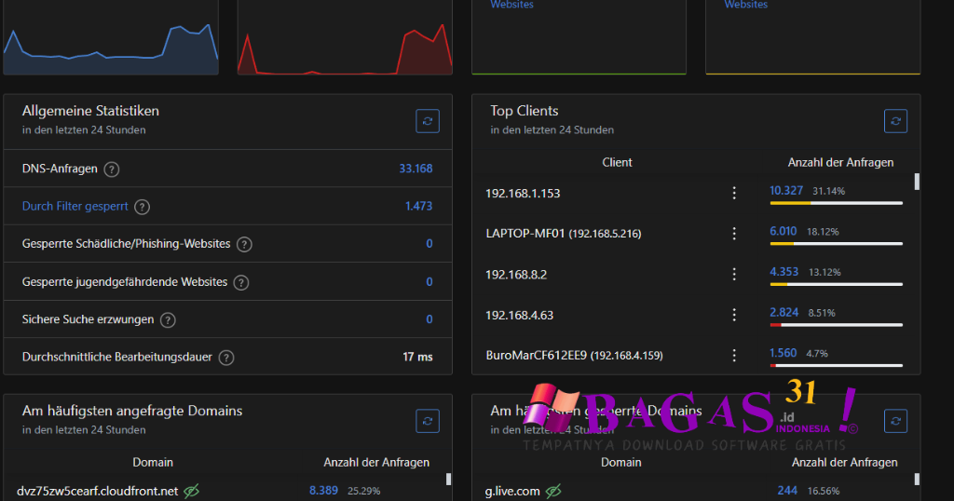This screenshot has width=954, height=501.
Task: Select client BuroMarCF612EE9 (192.168.4.159)
Action: pyautogui.click(x=574, y=355)
